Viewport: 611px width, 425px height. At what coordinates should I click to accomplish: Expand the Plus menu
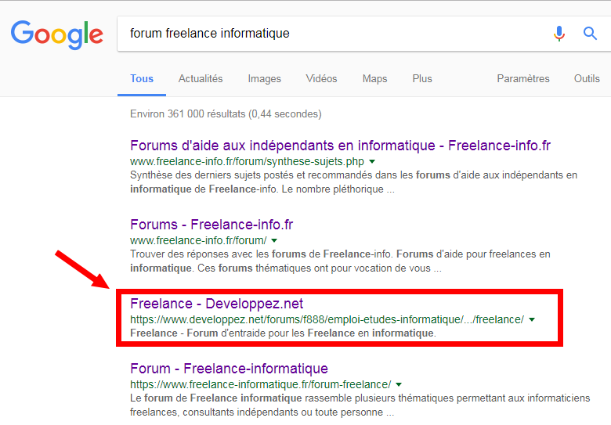click(422, 78)
